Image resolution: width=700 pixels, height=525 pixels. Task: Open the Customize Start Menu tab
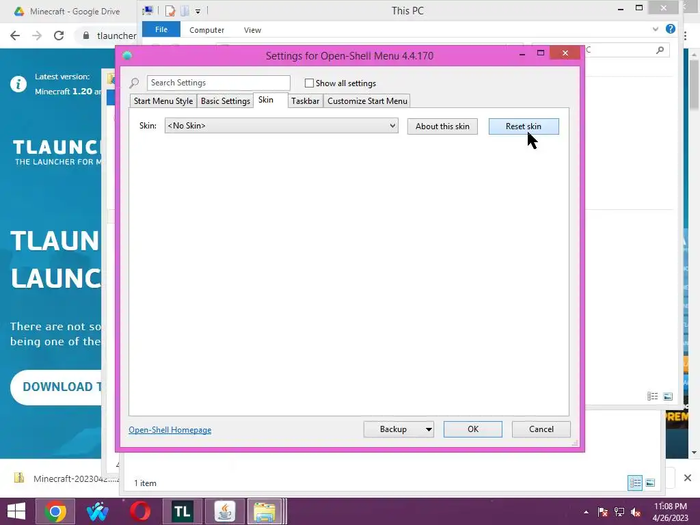[367, 101]
